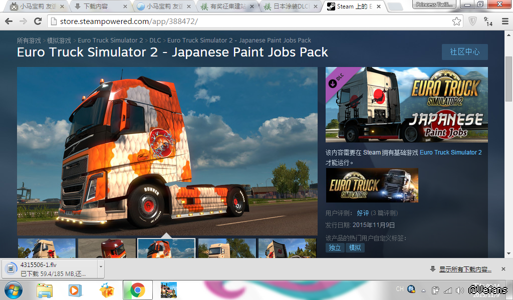Open the 好评 user reviews link
This screenshot has width=513, height=300.
tap(363, 213)
